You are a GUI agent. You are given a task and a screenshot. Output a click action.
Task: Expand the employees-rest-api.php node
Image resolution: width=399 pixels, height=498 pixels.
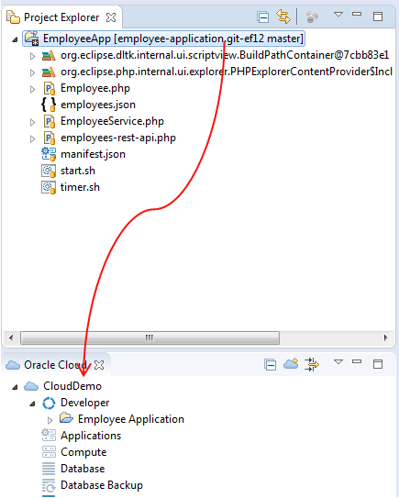point(32,138)
